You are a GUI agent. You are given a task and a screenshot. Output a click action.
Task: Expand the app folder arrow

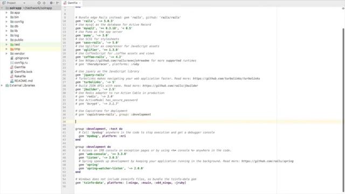tap(6, 12)
